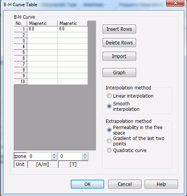Click the Insert Rows button
This screenshot has height=196, width=187.
pyautogui.click(x=119, y=29)
